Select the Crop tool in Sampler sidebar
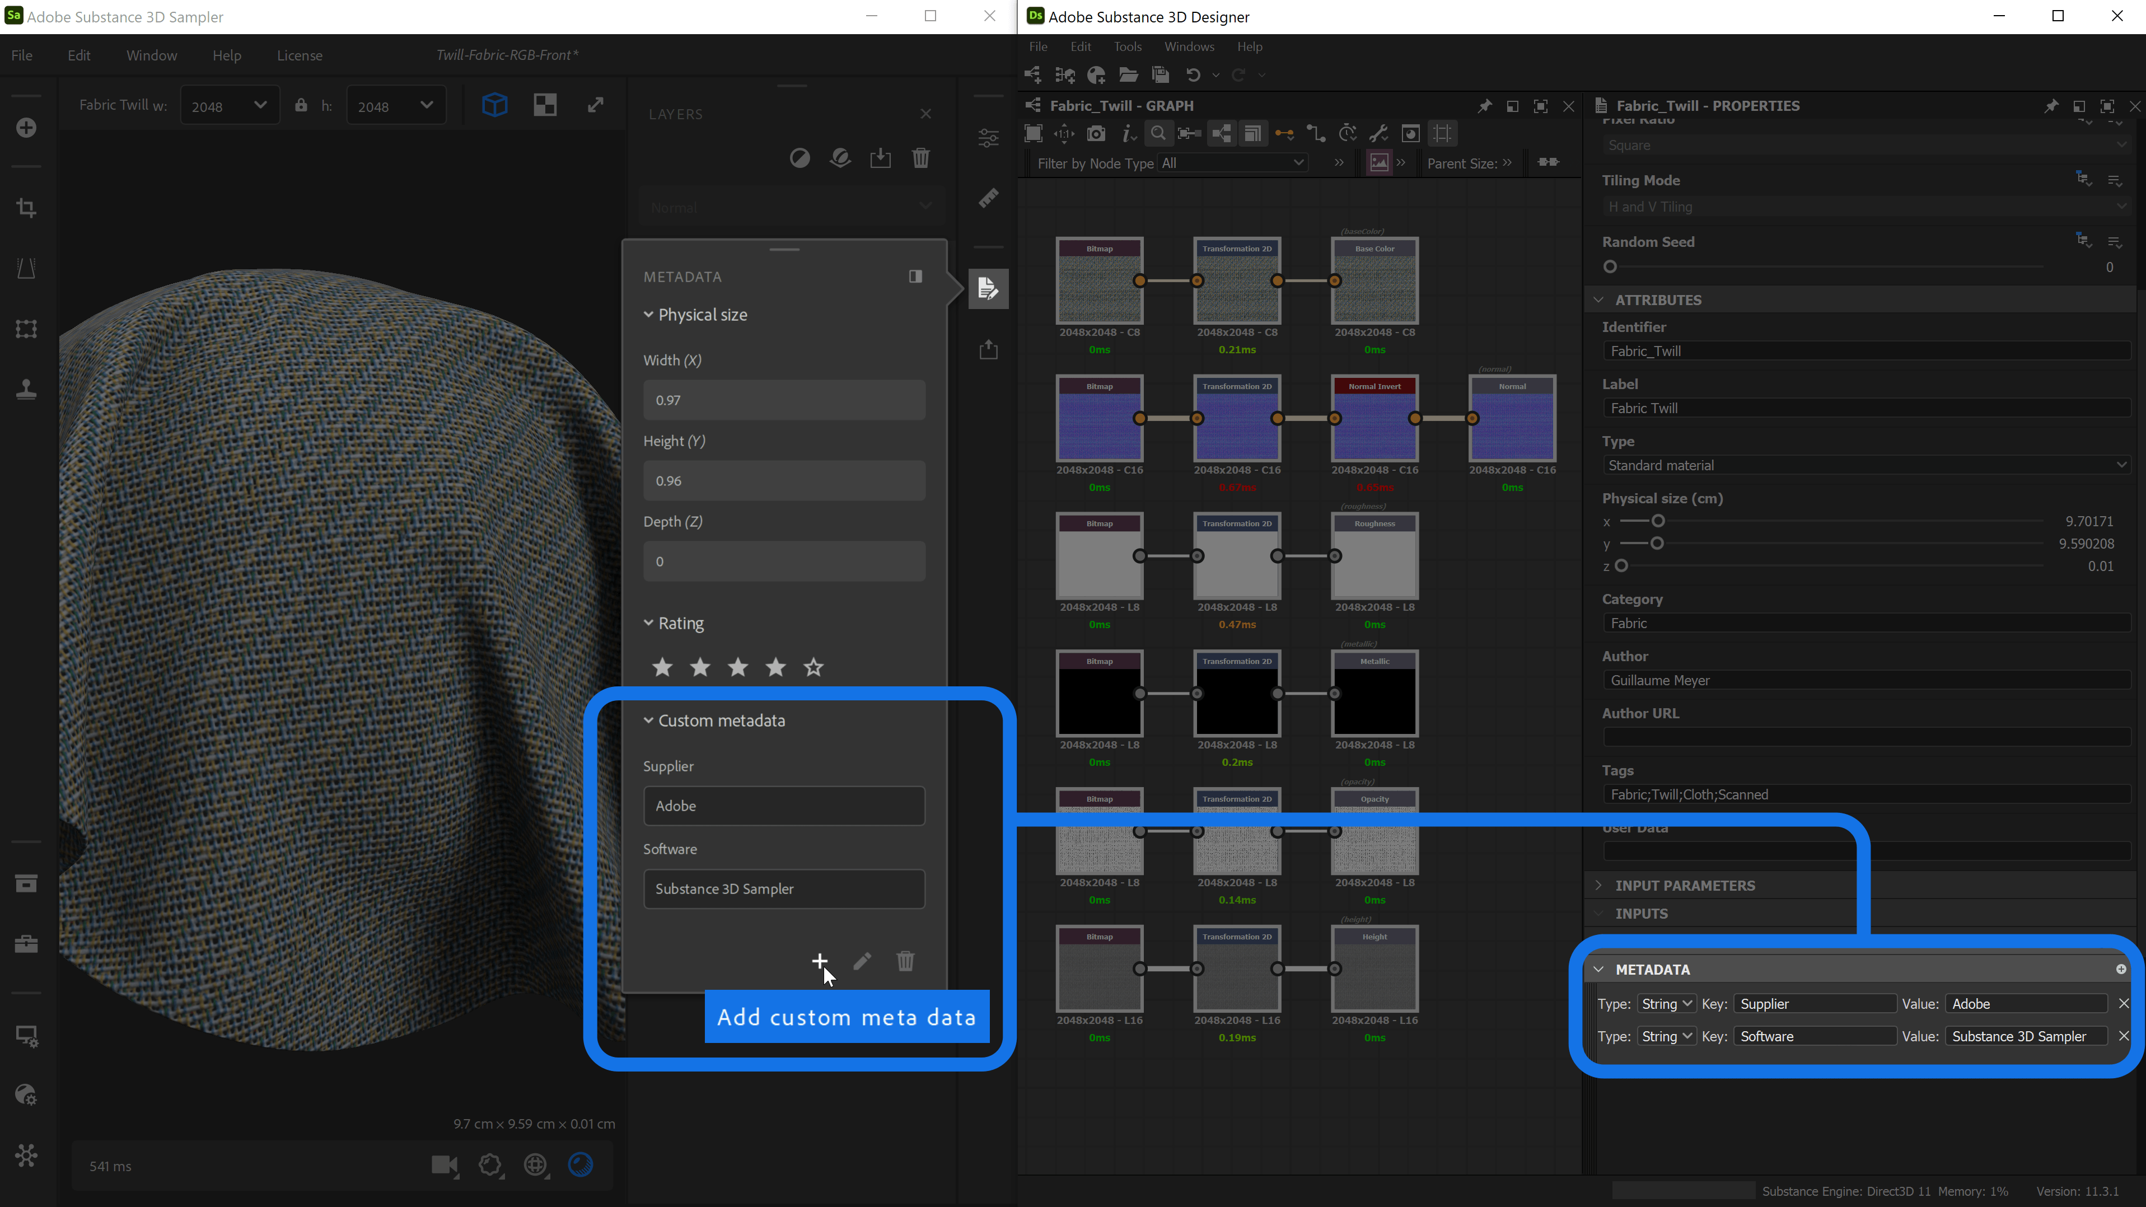Screen dimensions: 2146x1207 click(x=26, y=207)
